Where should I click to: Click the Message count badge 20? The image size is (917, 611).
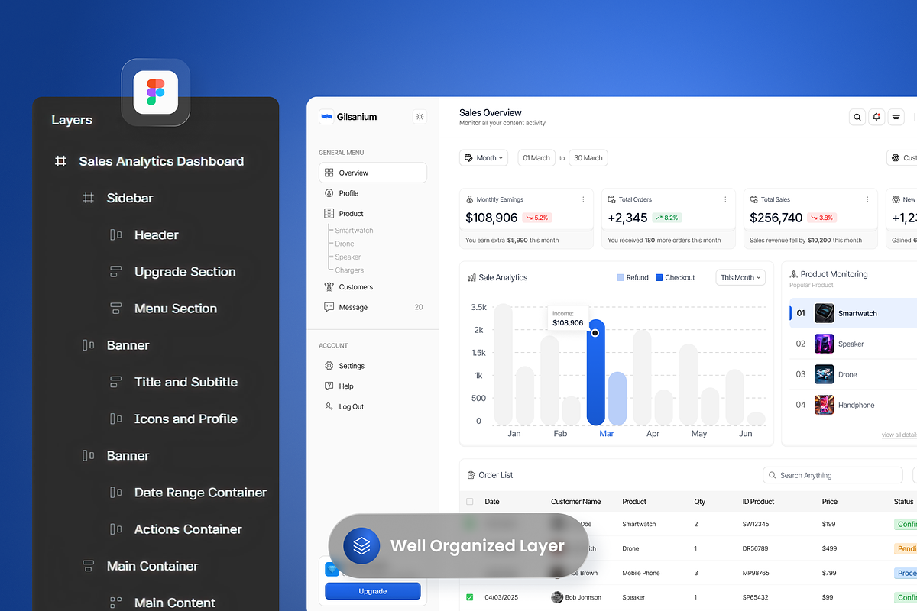point(419,307)
